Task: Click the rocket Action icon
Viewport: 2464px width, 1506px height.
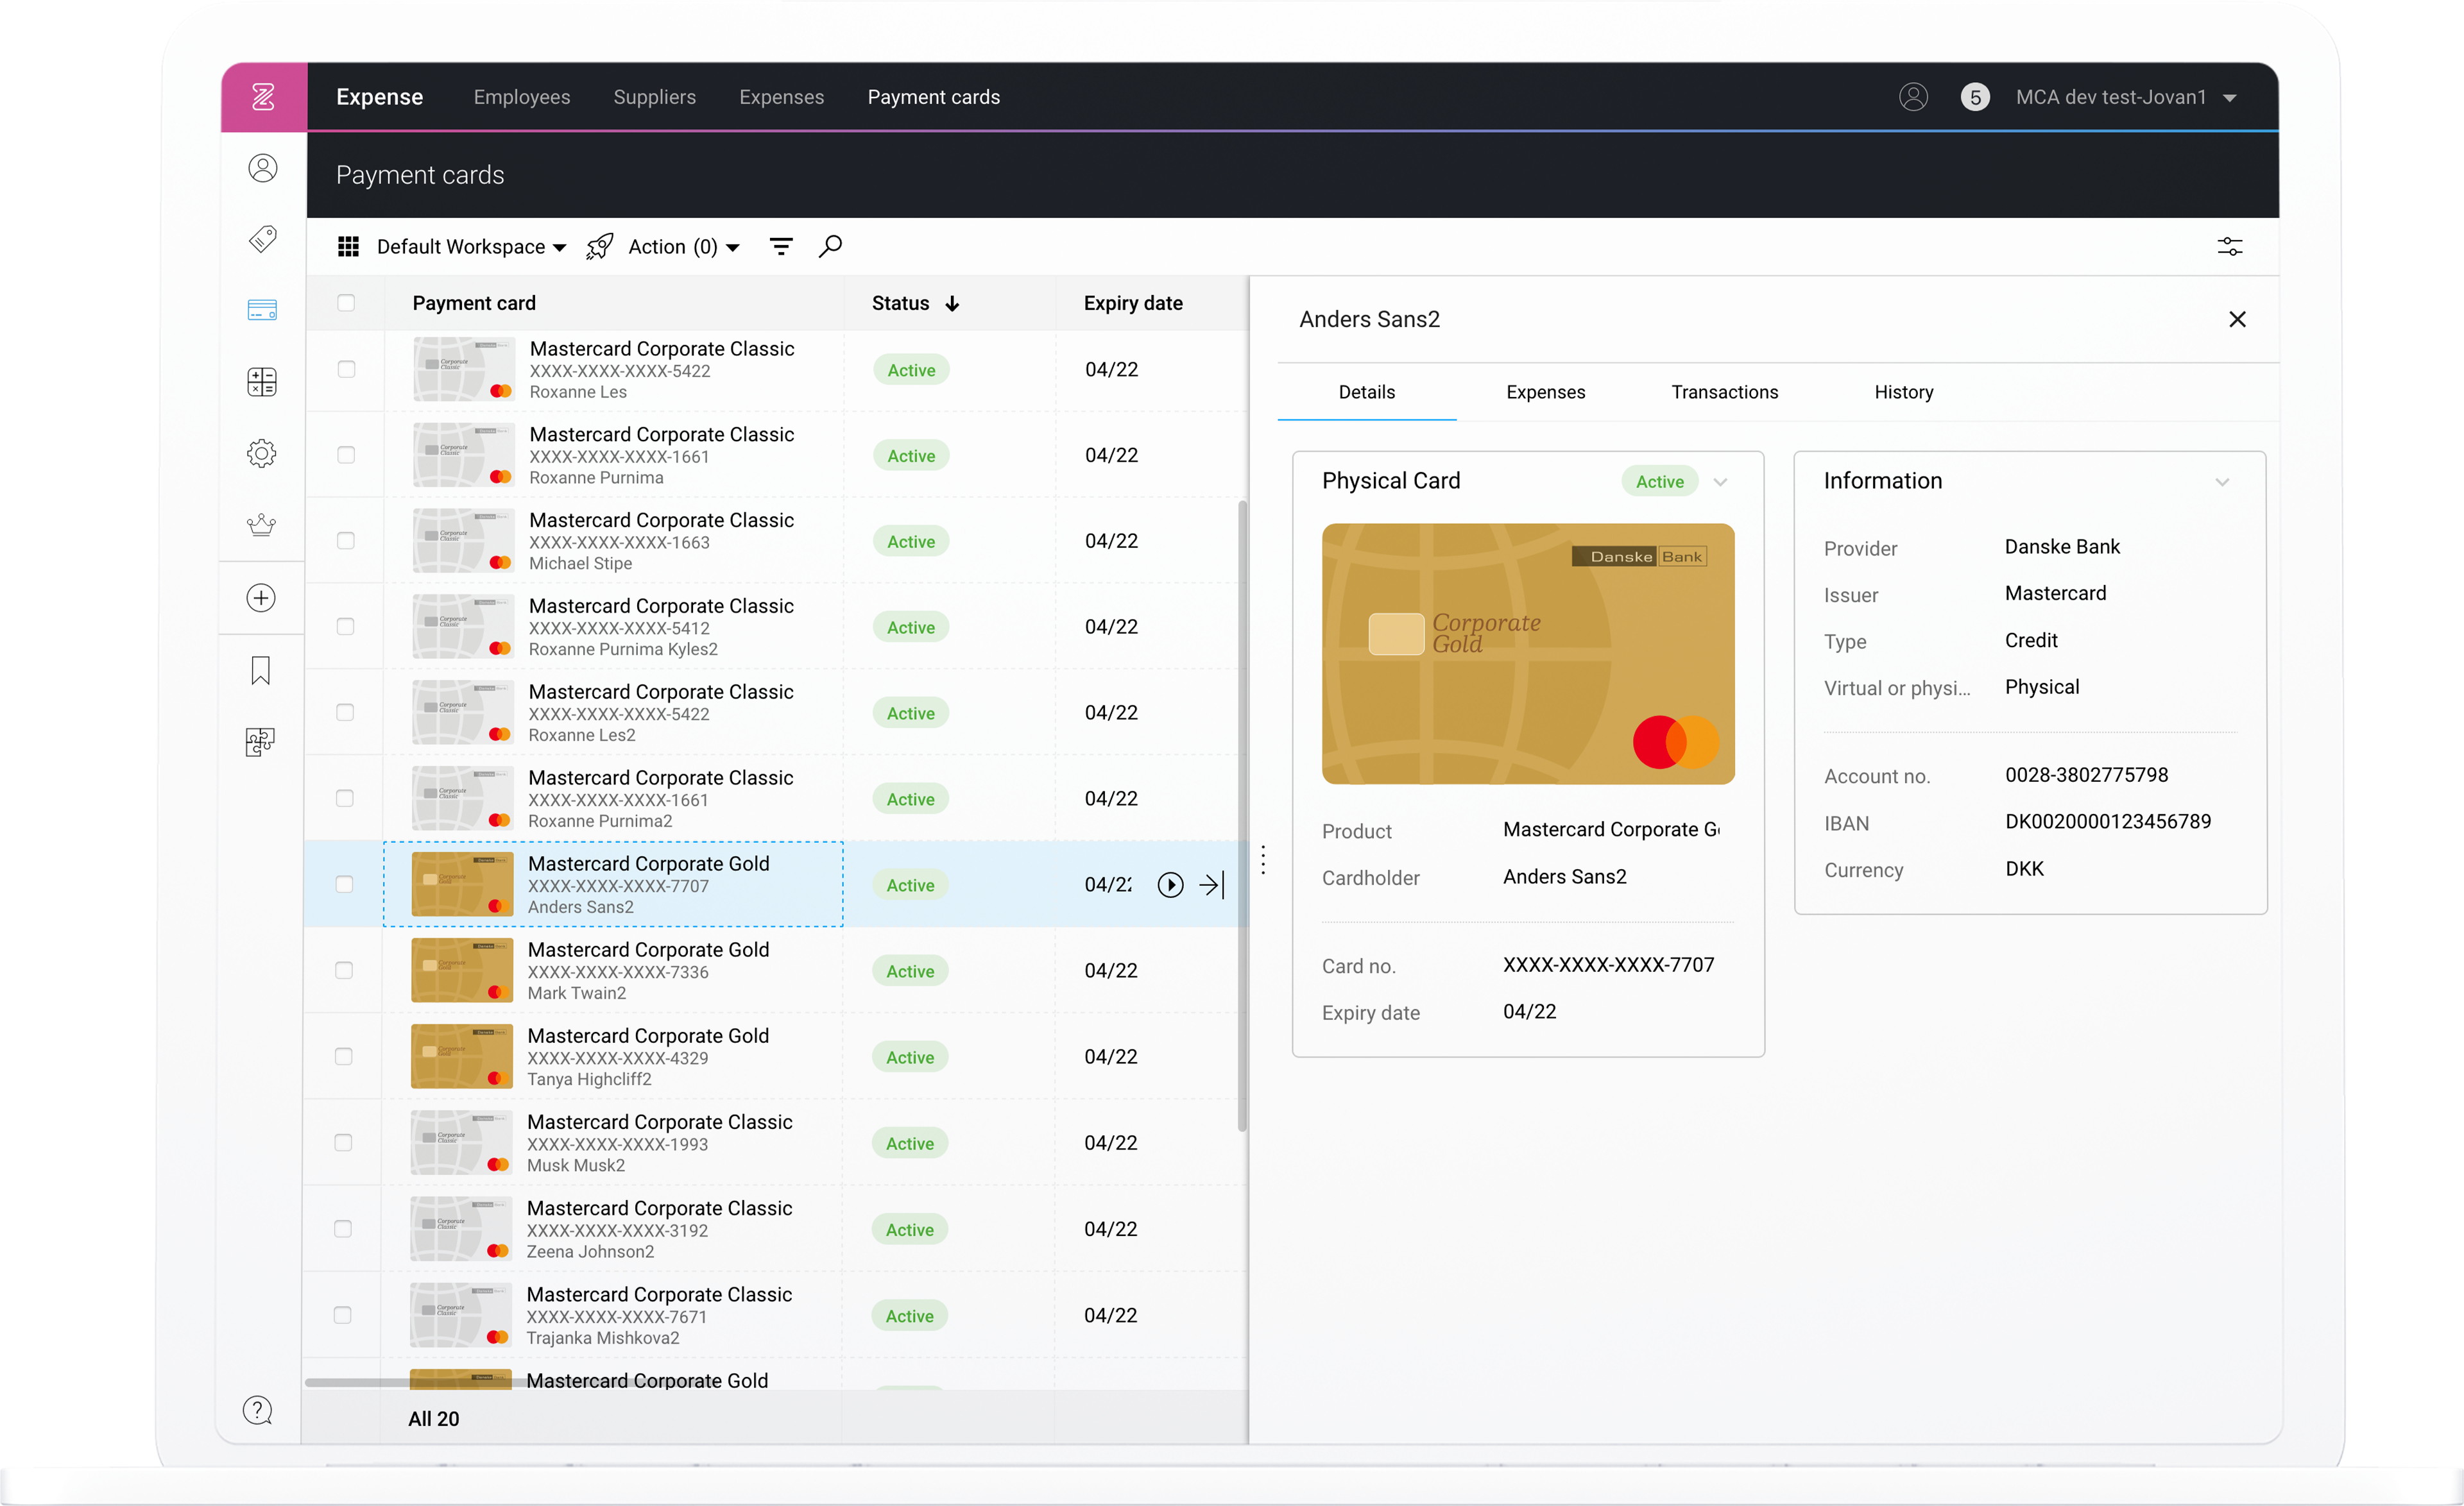Action: point(600,246)
